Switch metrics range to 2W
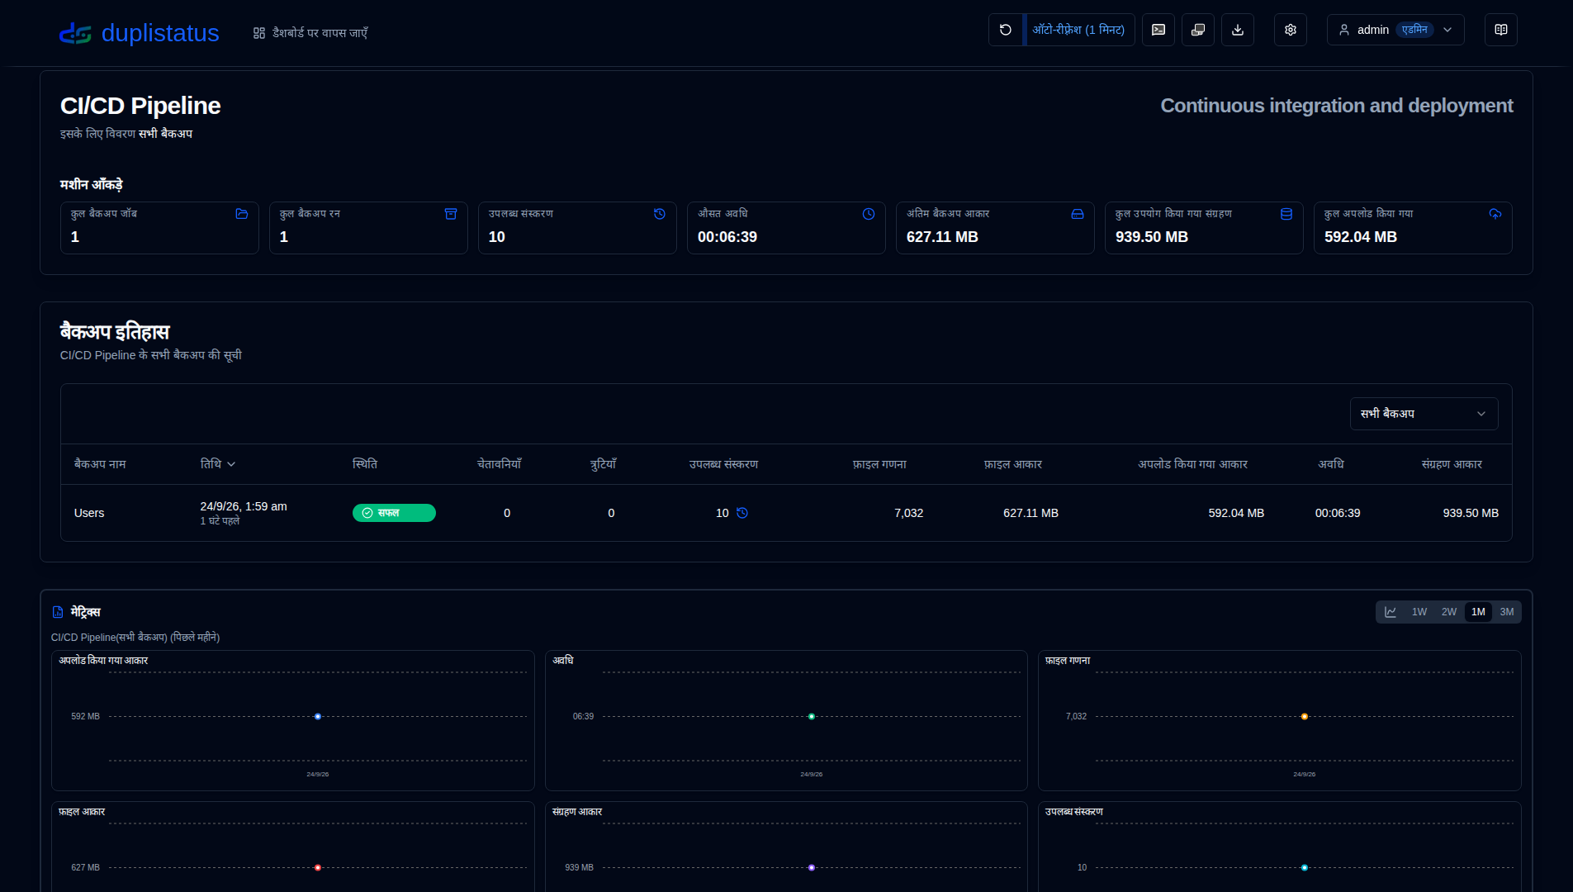1573x892 pixels. coord(1449,612)
